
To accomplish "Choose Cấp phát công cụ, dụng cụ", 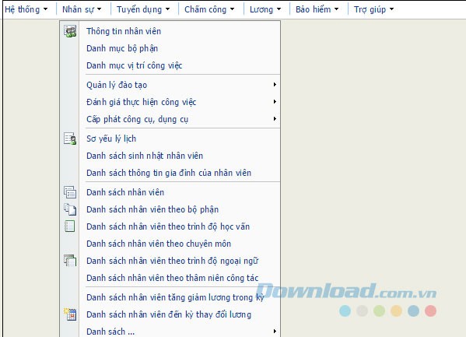I will 137,119.
